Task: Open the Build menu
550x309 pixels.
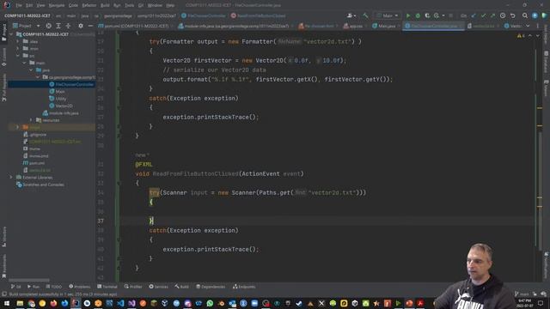Action: click(105, 5)
